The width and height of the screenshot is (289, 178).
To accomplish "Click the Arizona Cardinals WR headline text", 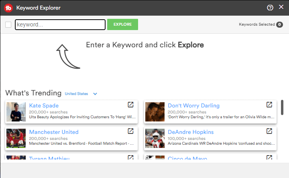I will pos(221,144).
